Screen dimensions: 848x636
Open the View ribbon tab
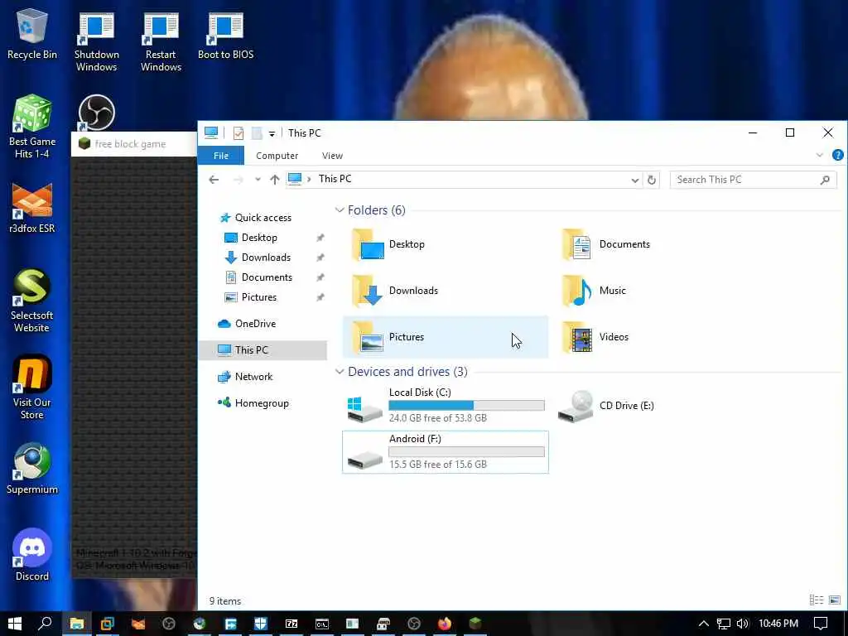332,155
